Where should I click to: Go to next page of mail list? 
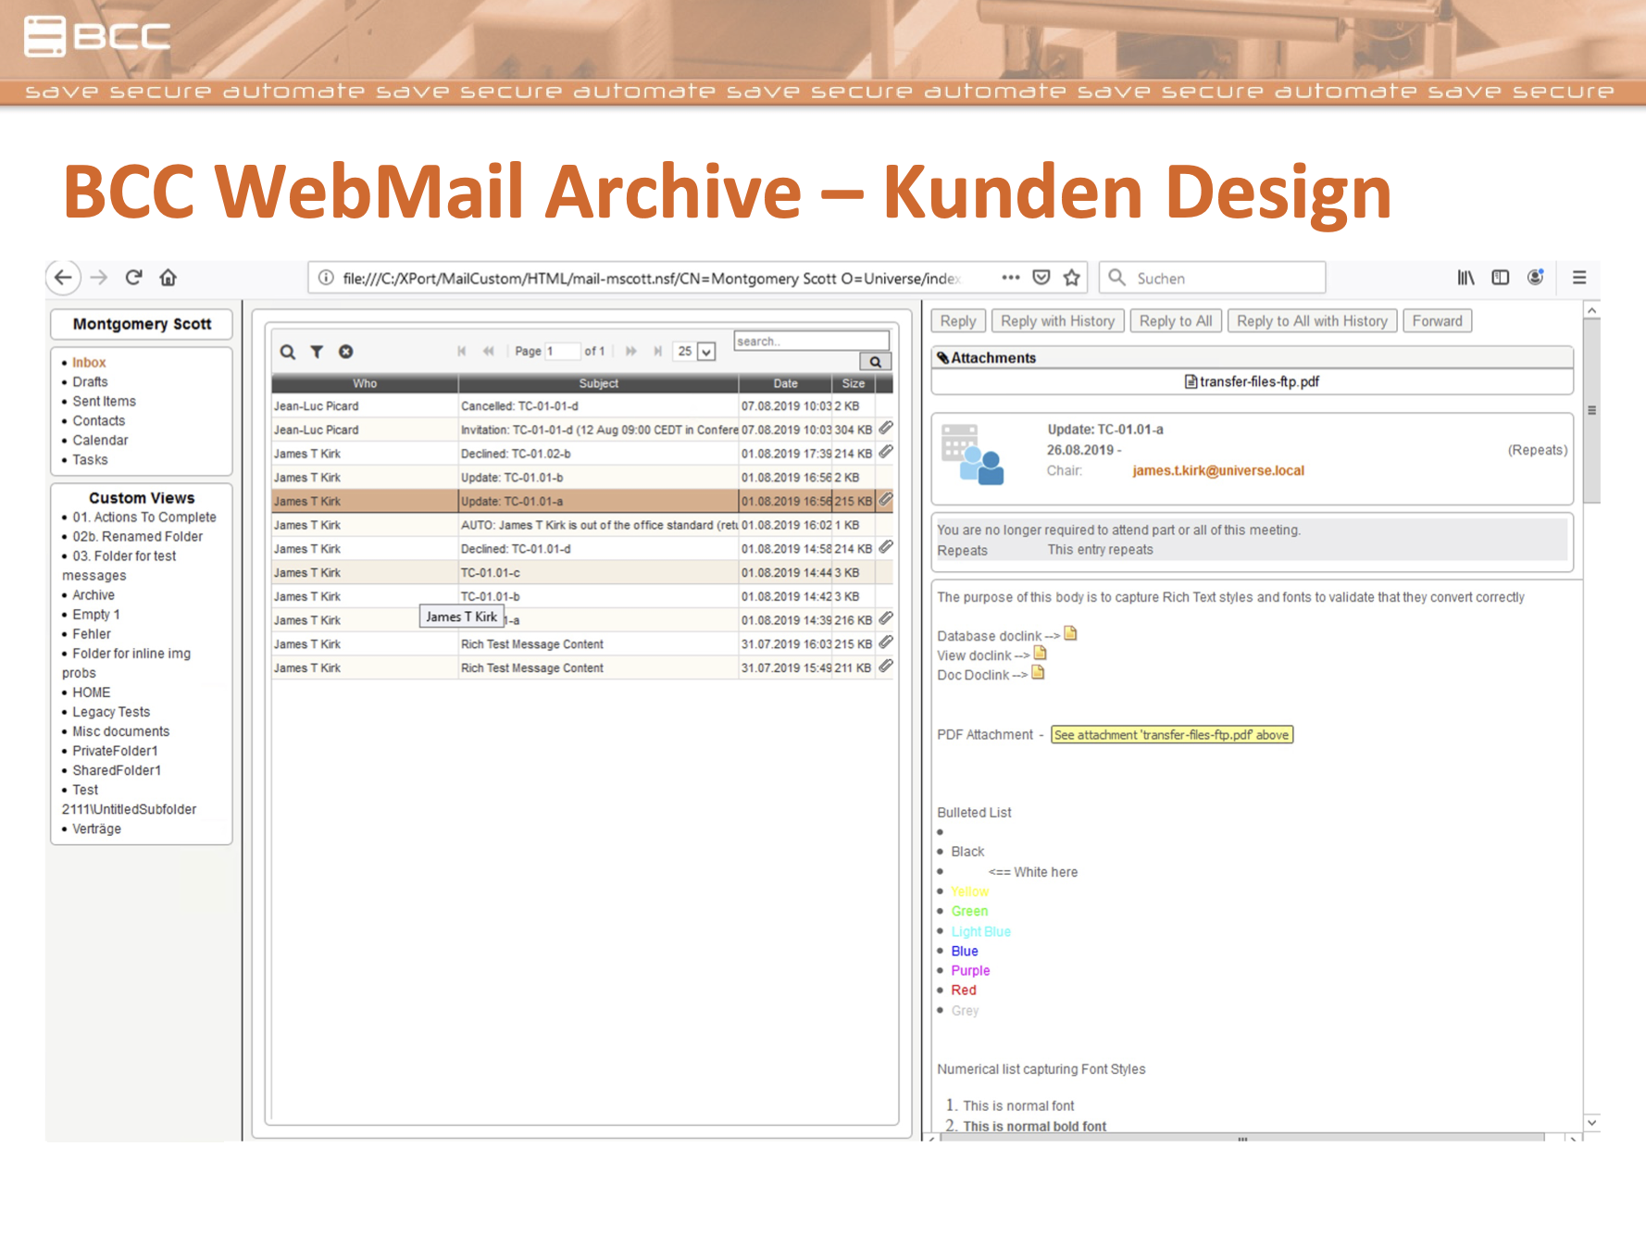[630, 351]
